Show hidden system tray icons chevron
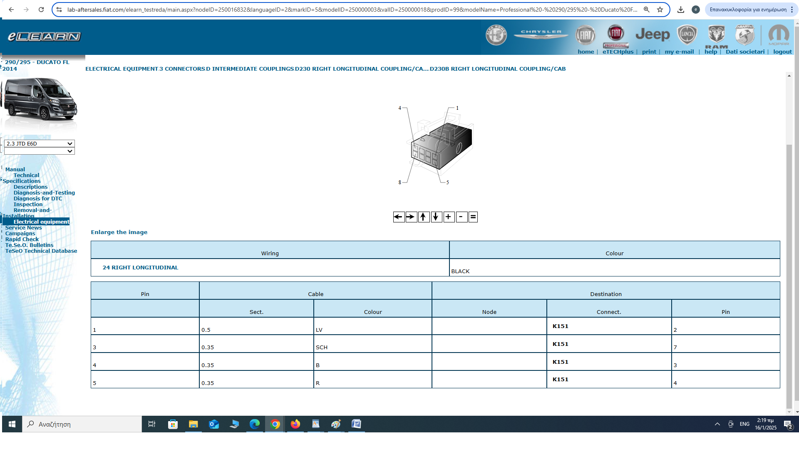 tap(717, 424)
